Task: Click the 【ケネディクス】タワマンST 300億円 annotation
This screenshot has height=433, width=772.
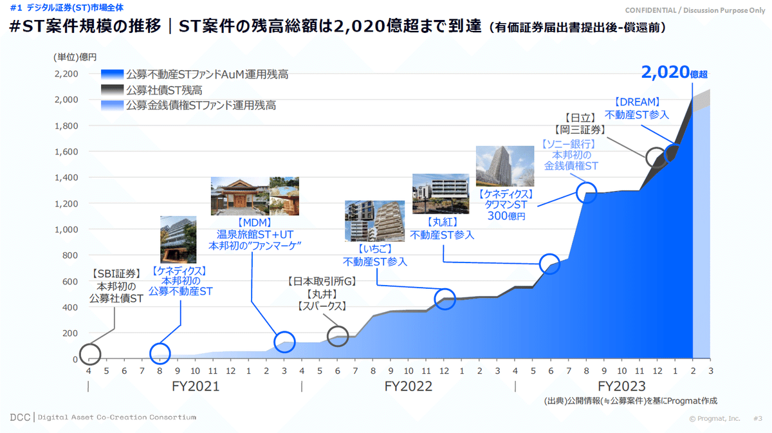Action: [x=506, y=205]
